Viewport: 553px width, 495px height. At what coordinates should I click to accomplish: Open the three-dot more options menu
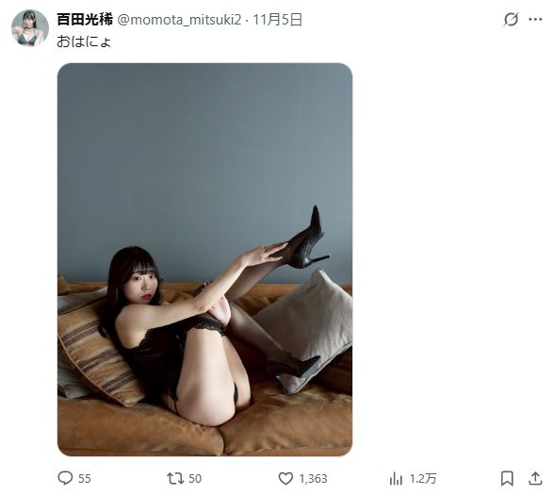(535, 20)
